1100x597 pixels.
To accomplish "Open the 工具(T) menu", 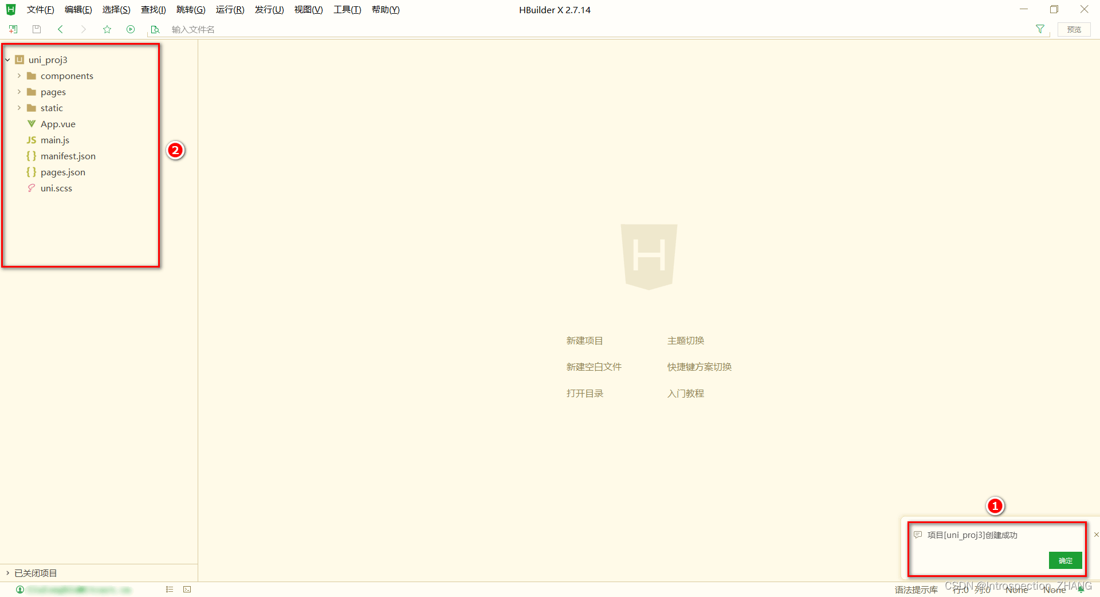I will 347,10.
